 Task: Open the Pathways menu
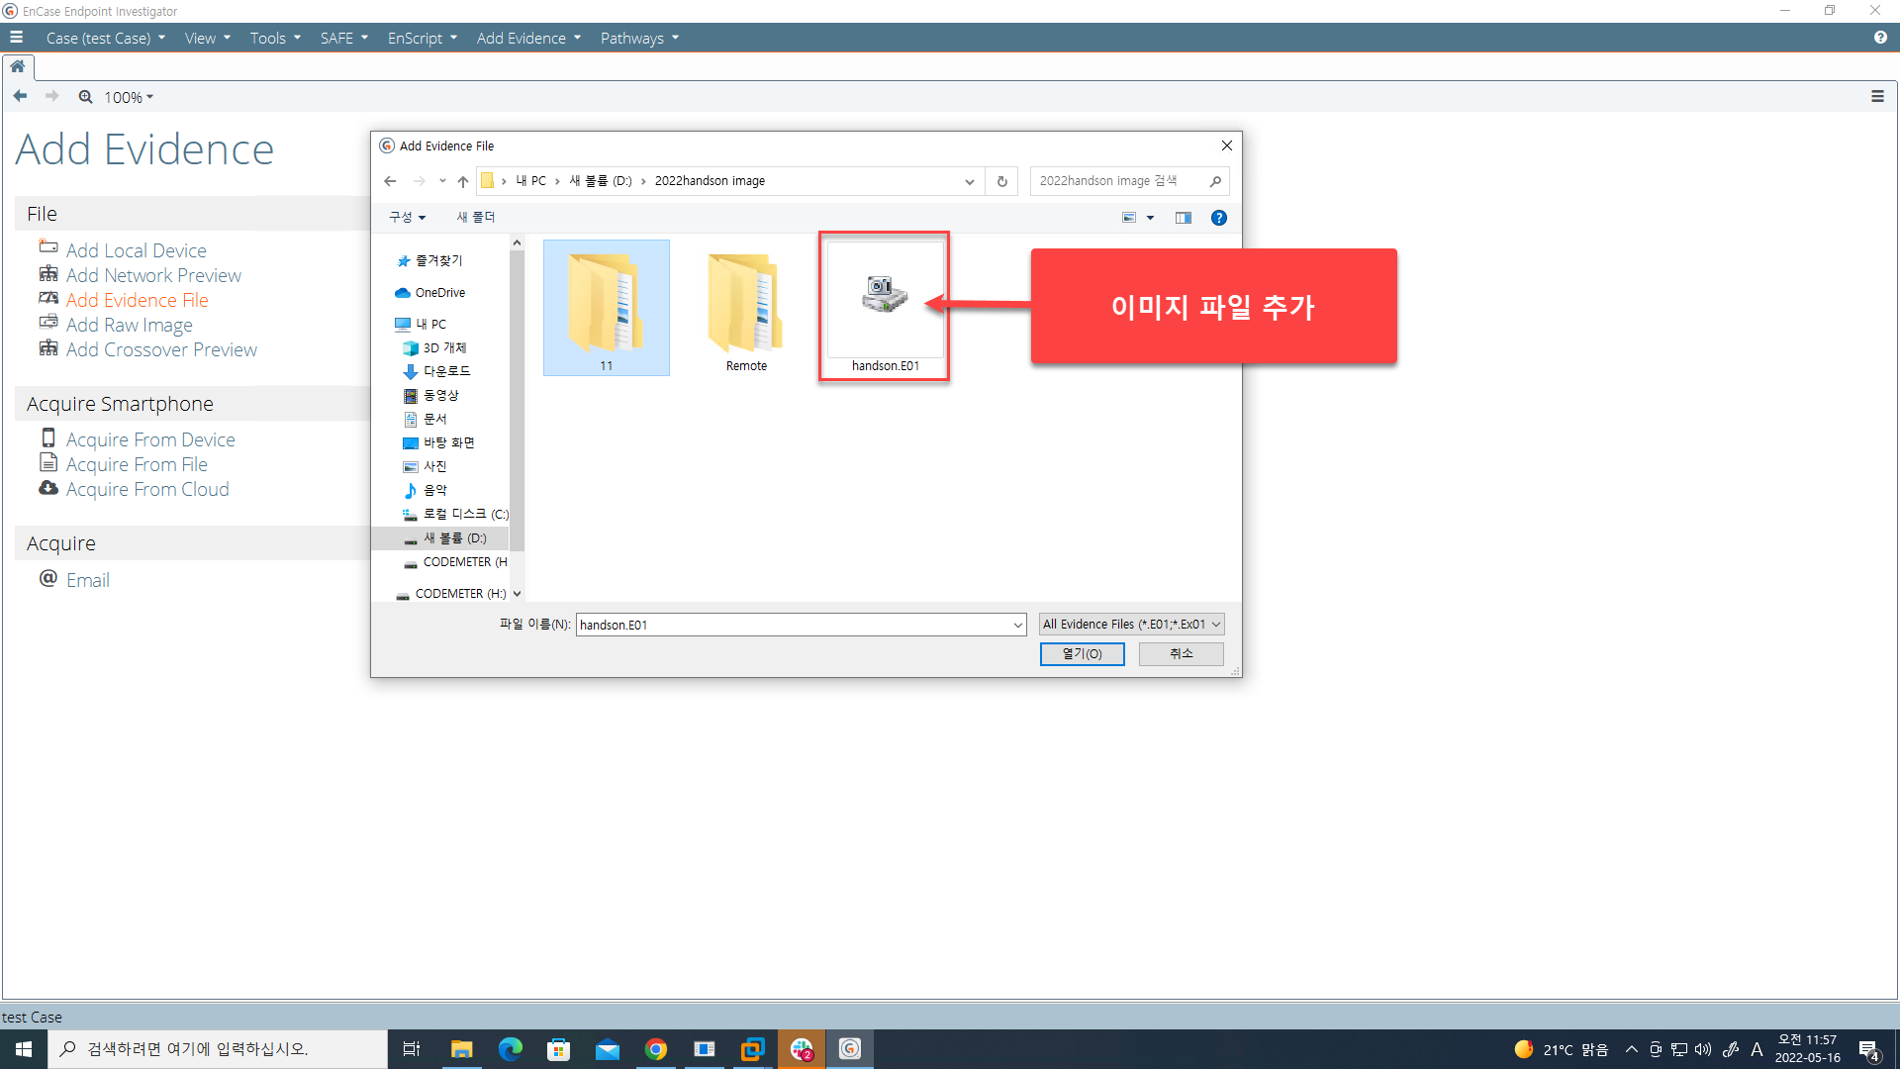coord(639,38)
